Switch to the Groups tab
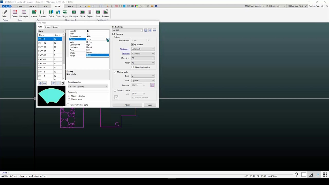This screenshot has width=329, height=185. [55, 27]
